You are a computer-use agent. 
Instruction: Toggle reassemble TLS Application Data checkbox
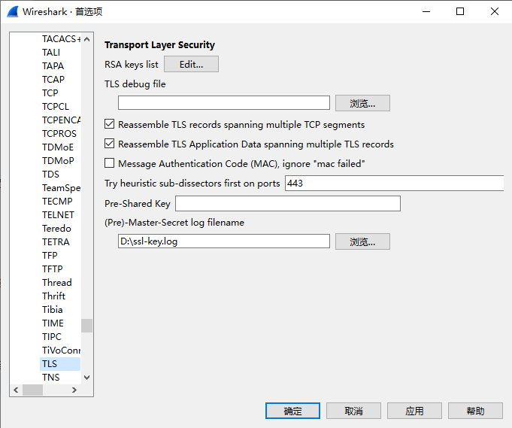pyautogui.click(x=111, y=144)
